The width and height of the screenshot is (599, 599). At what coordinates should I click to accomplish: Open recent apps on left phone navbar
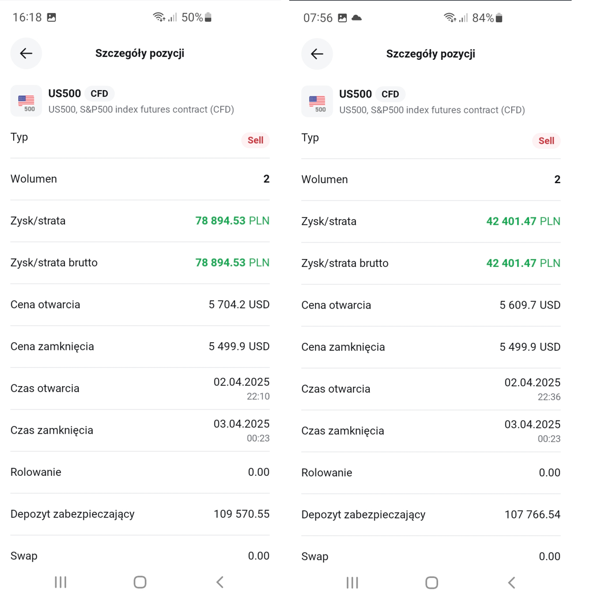(x=60, y=582)
